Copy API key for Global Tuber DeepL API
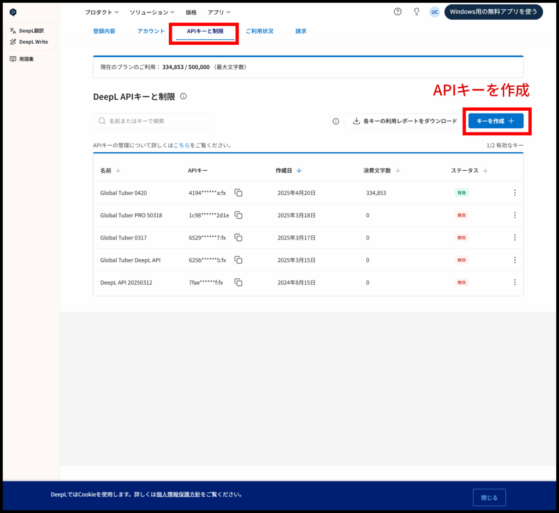This screenshot has height=513, width=559. coord(239,260)
